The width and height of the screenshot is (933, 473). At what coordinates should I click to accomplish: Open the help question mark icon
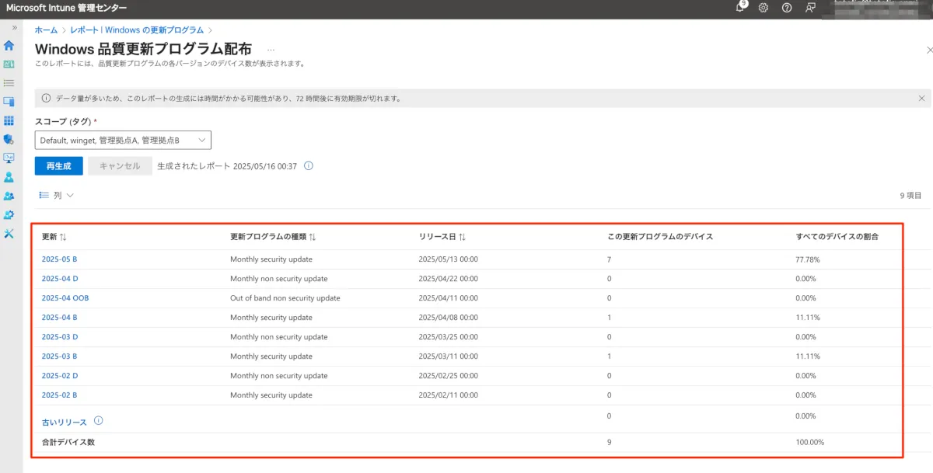[787, 8]
